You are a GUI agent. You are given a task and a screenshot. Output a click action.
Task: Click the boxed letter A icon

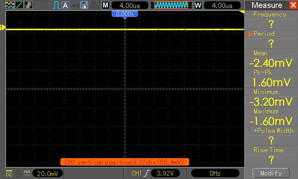(x=66, y=5)
